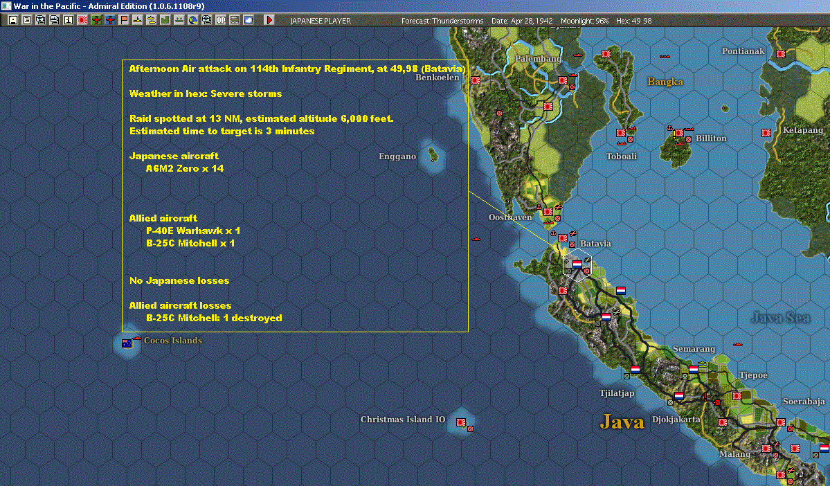Click the red ship icon west of Pontianak
The height and width of the screenshot is (486, 830).
[665, 56]
